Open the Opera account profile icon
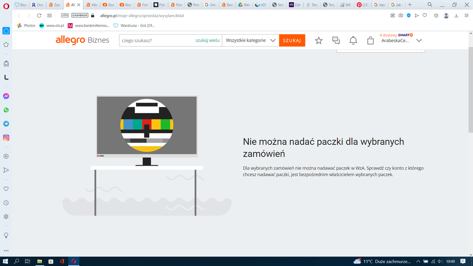 (446, 16)
